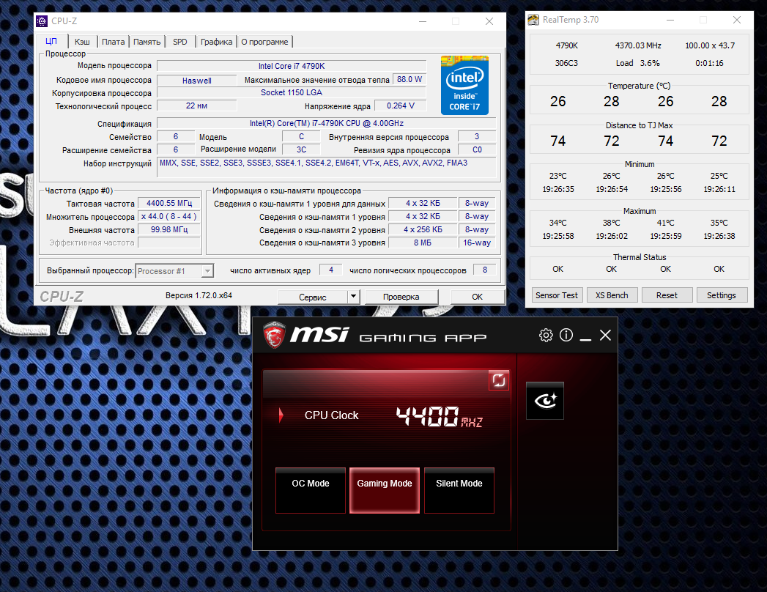Click the 4400.55 МГц core clock value
Screen dimensions: 767x592
169,203
